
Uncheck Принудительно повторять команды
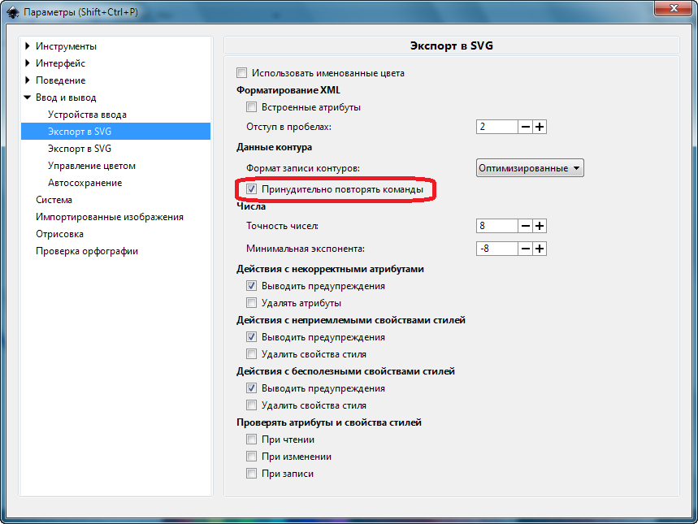pyautogui.click(x=251, y=189)
